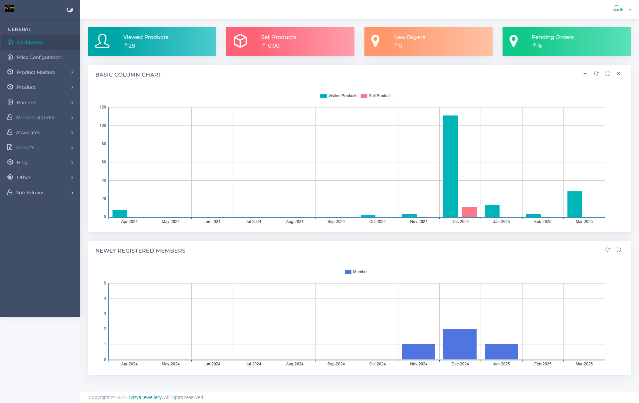639x403 pixels.
Task: Open the profile dropdown arrow
Action: [630, 10]
